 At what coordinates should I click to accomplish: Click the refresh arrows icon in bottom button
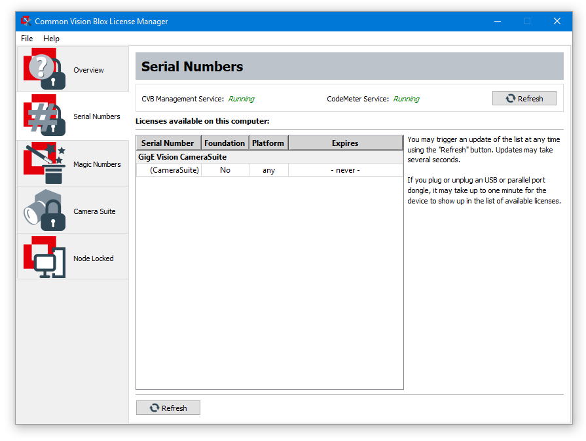(155, 408)
